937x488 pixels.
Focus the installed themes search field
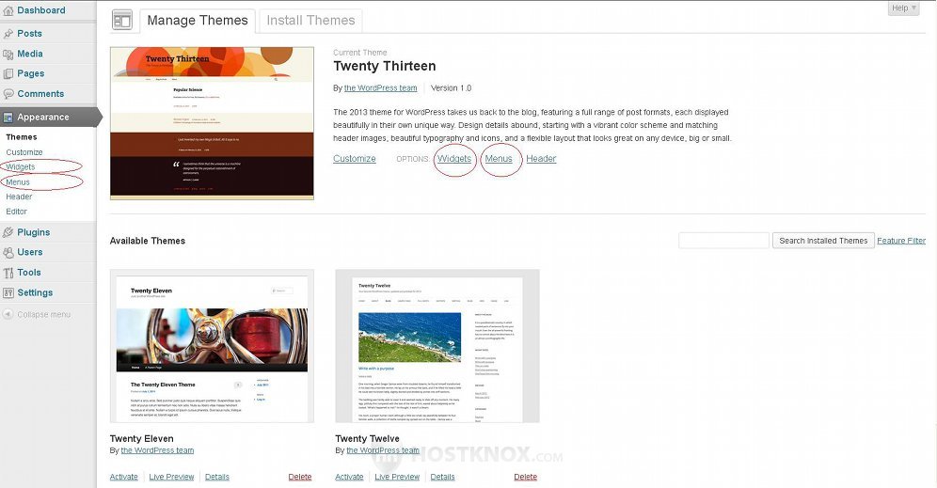tap(723, 240)
